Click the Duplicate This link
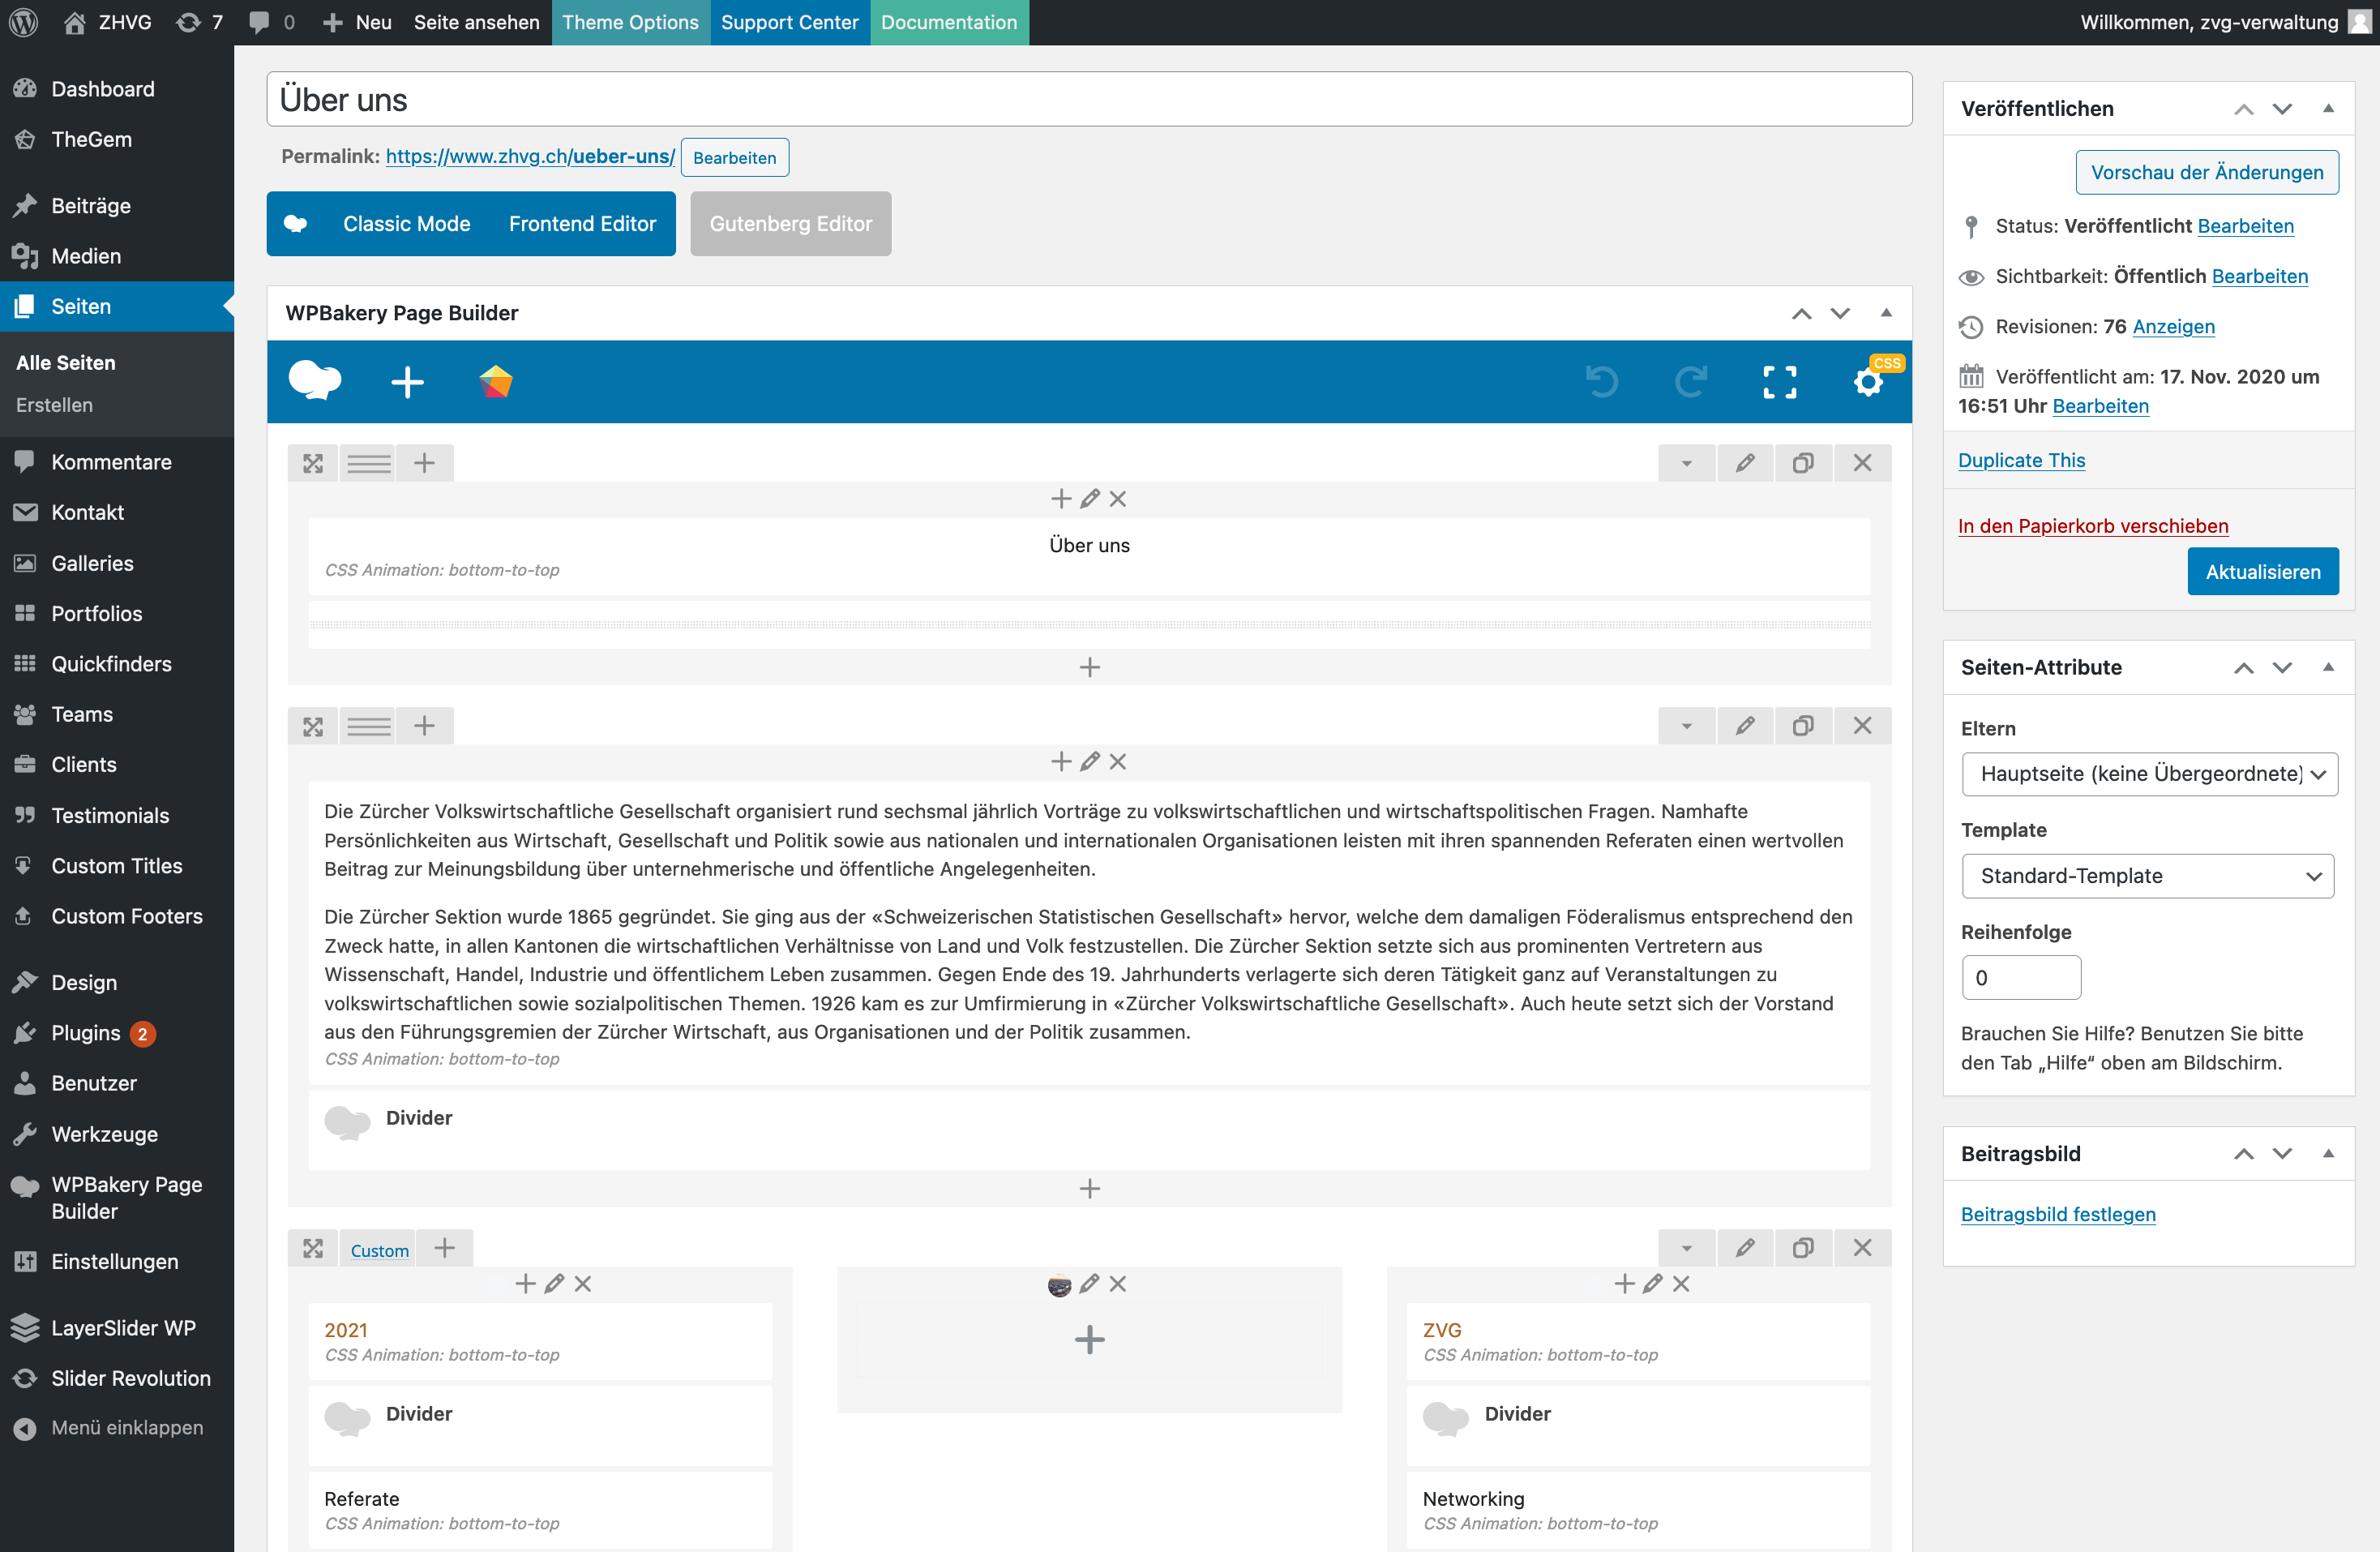Image resolution: width=2380 pixels, height=1552 pixels. 2021,460
